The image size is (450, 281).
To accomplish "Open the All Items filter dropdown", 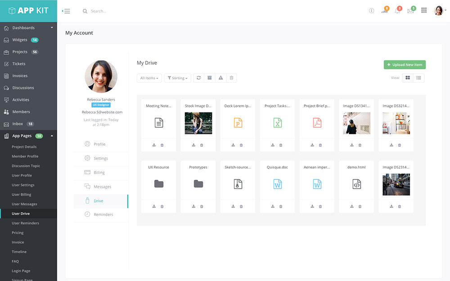I will (x=150, y=78).
